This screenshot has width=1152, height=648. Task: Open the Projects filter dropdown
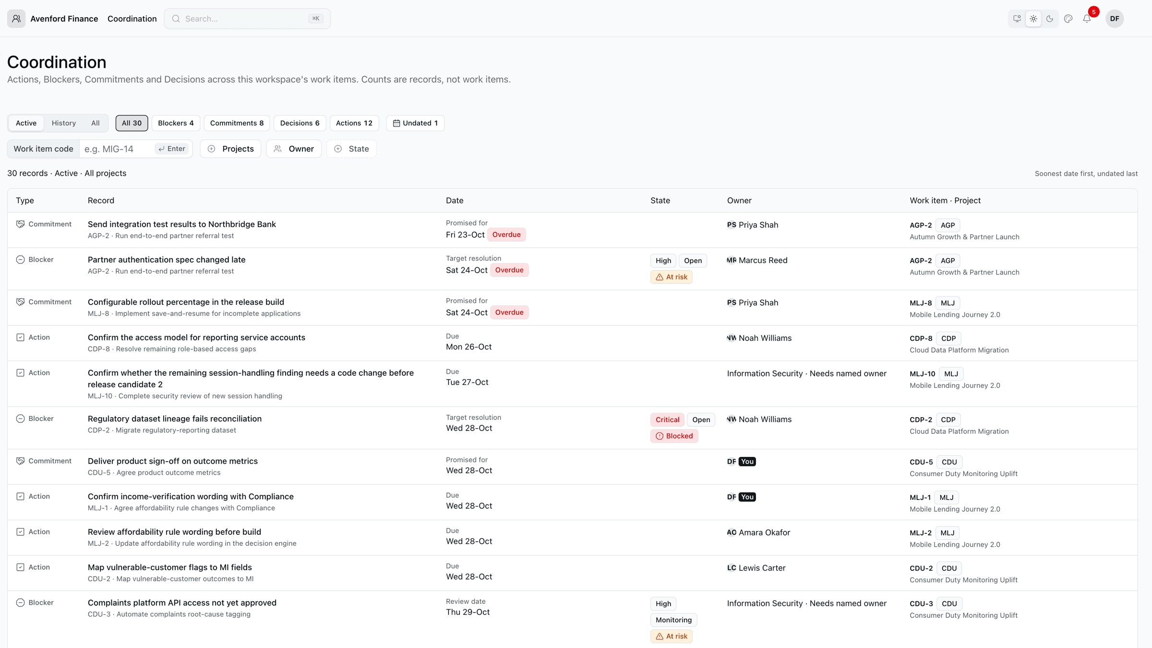coord(230,149)
